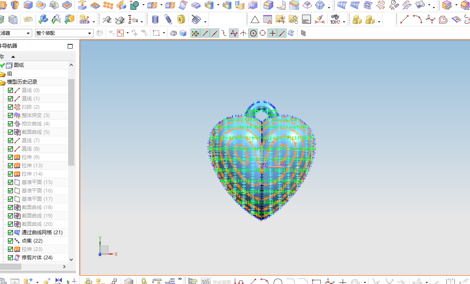The width and height of the screenshot is (470, 284).
Task: Expand the 10H7 dropdown arrow
Action: click(x=344, y=22)
